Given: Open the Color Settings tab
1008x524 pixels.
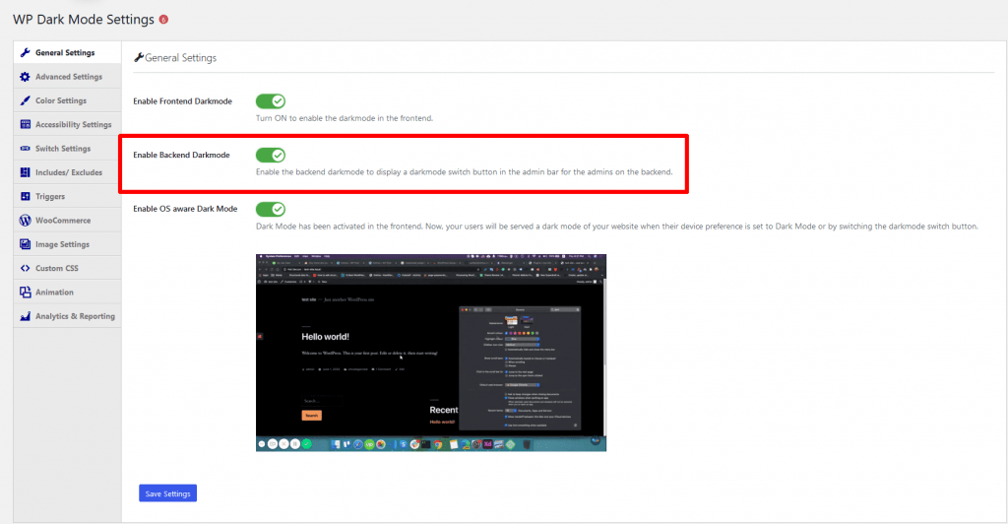Looking at the screenshot, I should click(x=67, y=100).
